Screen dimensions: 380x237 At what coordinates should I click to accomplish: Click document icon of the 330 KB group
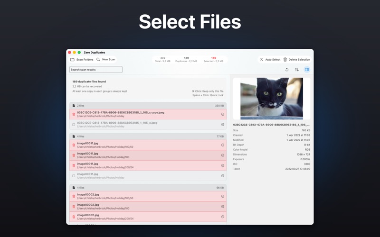tap(74, 106)
